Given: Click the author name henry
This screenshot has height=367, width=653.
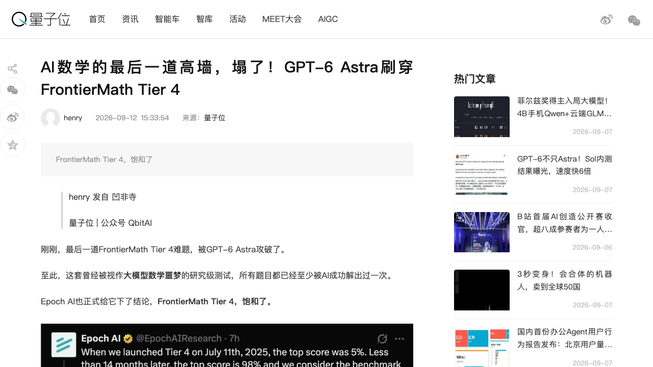Looking at the screenshot, I should 73,118.
